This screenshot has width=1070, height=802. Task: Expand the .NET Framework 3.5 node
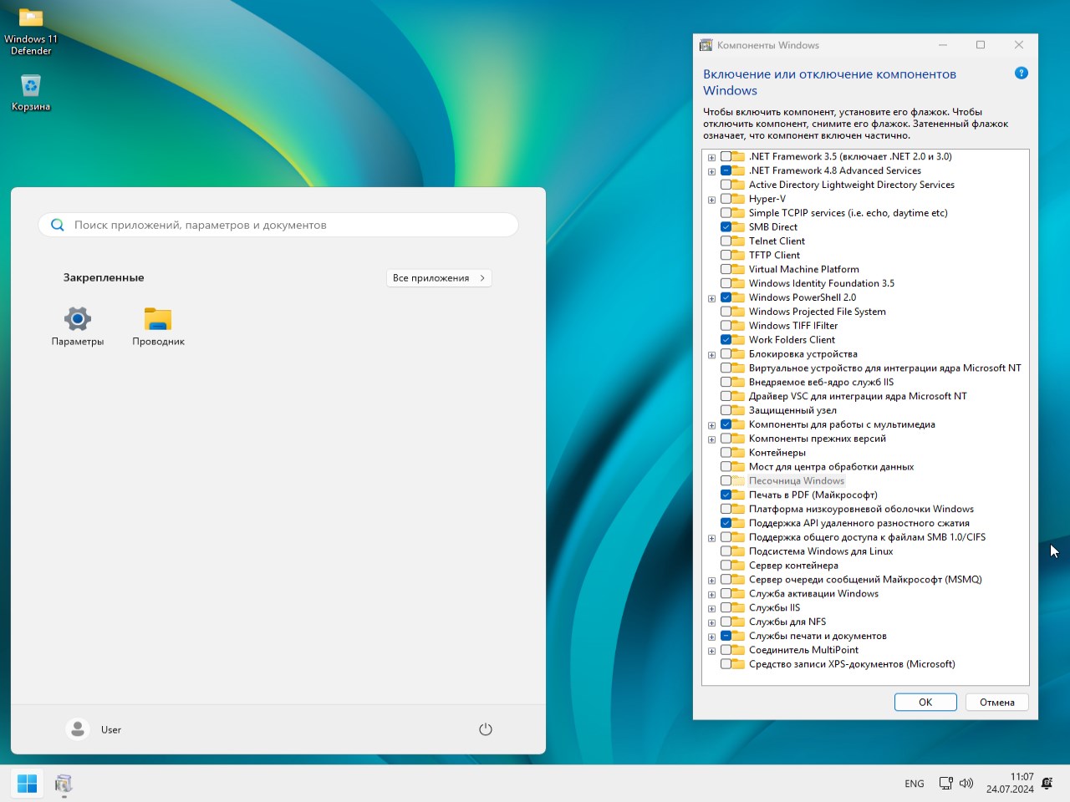(x=711, y=157)
